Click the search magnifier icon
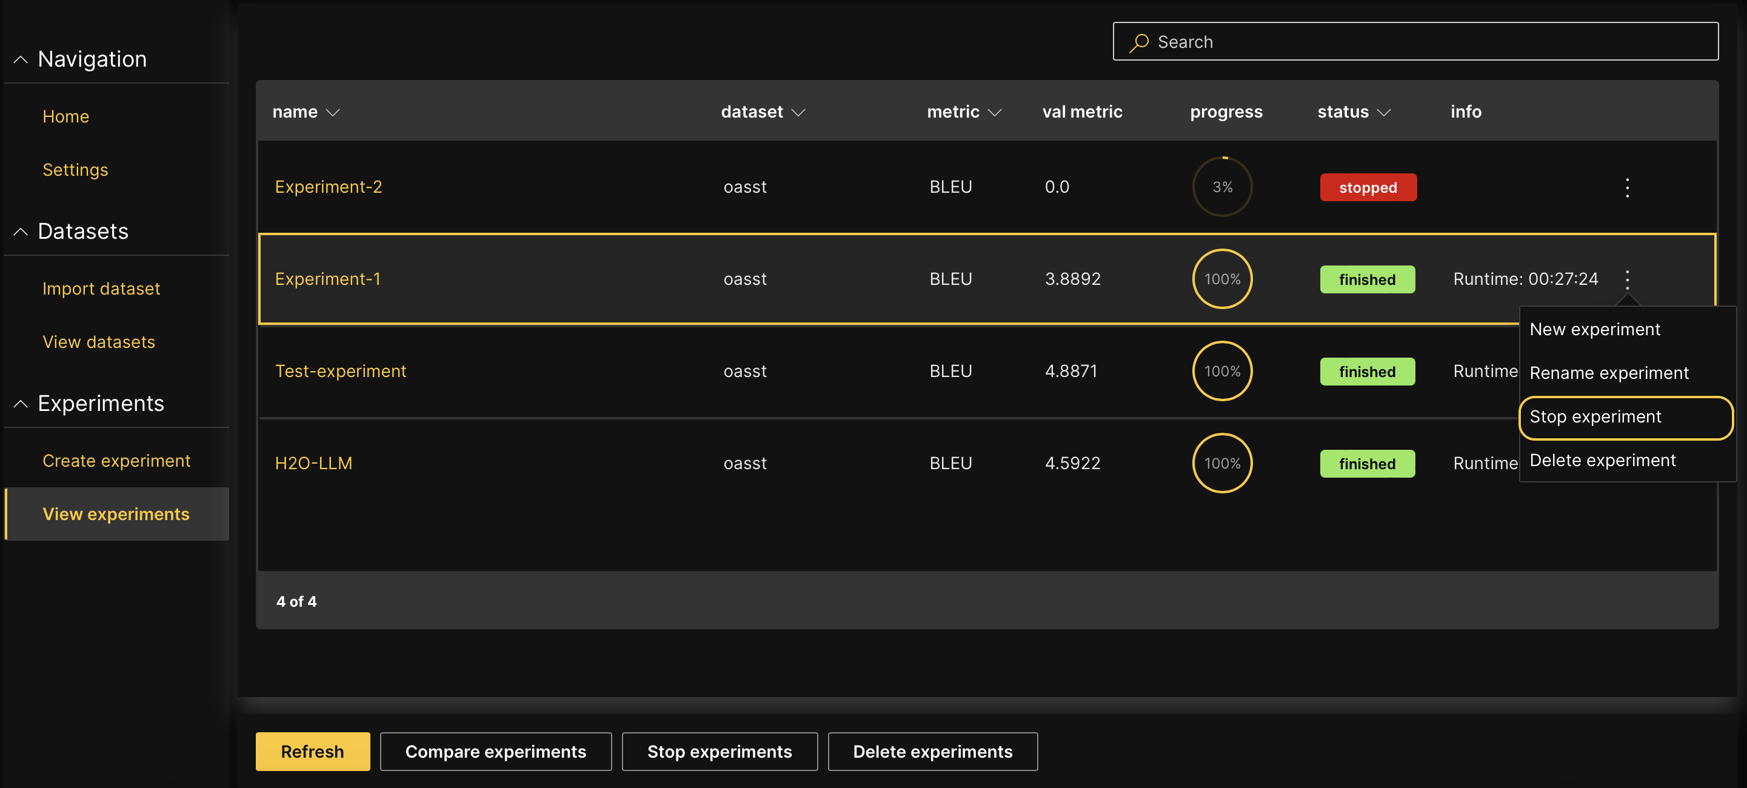Viewport: 1747px width, 788px height. (1138, 42)
